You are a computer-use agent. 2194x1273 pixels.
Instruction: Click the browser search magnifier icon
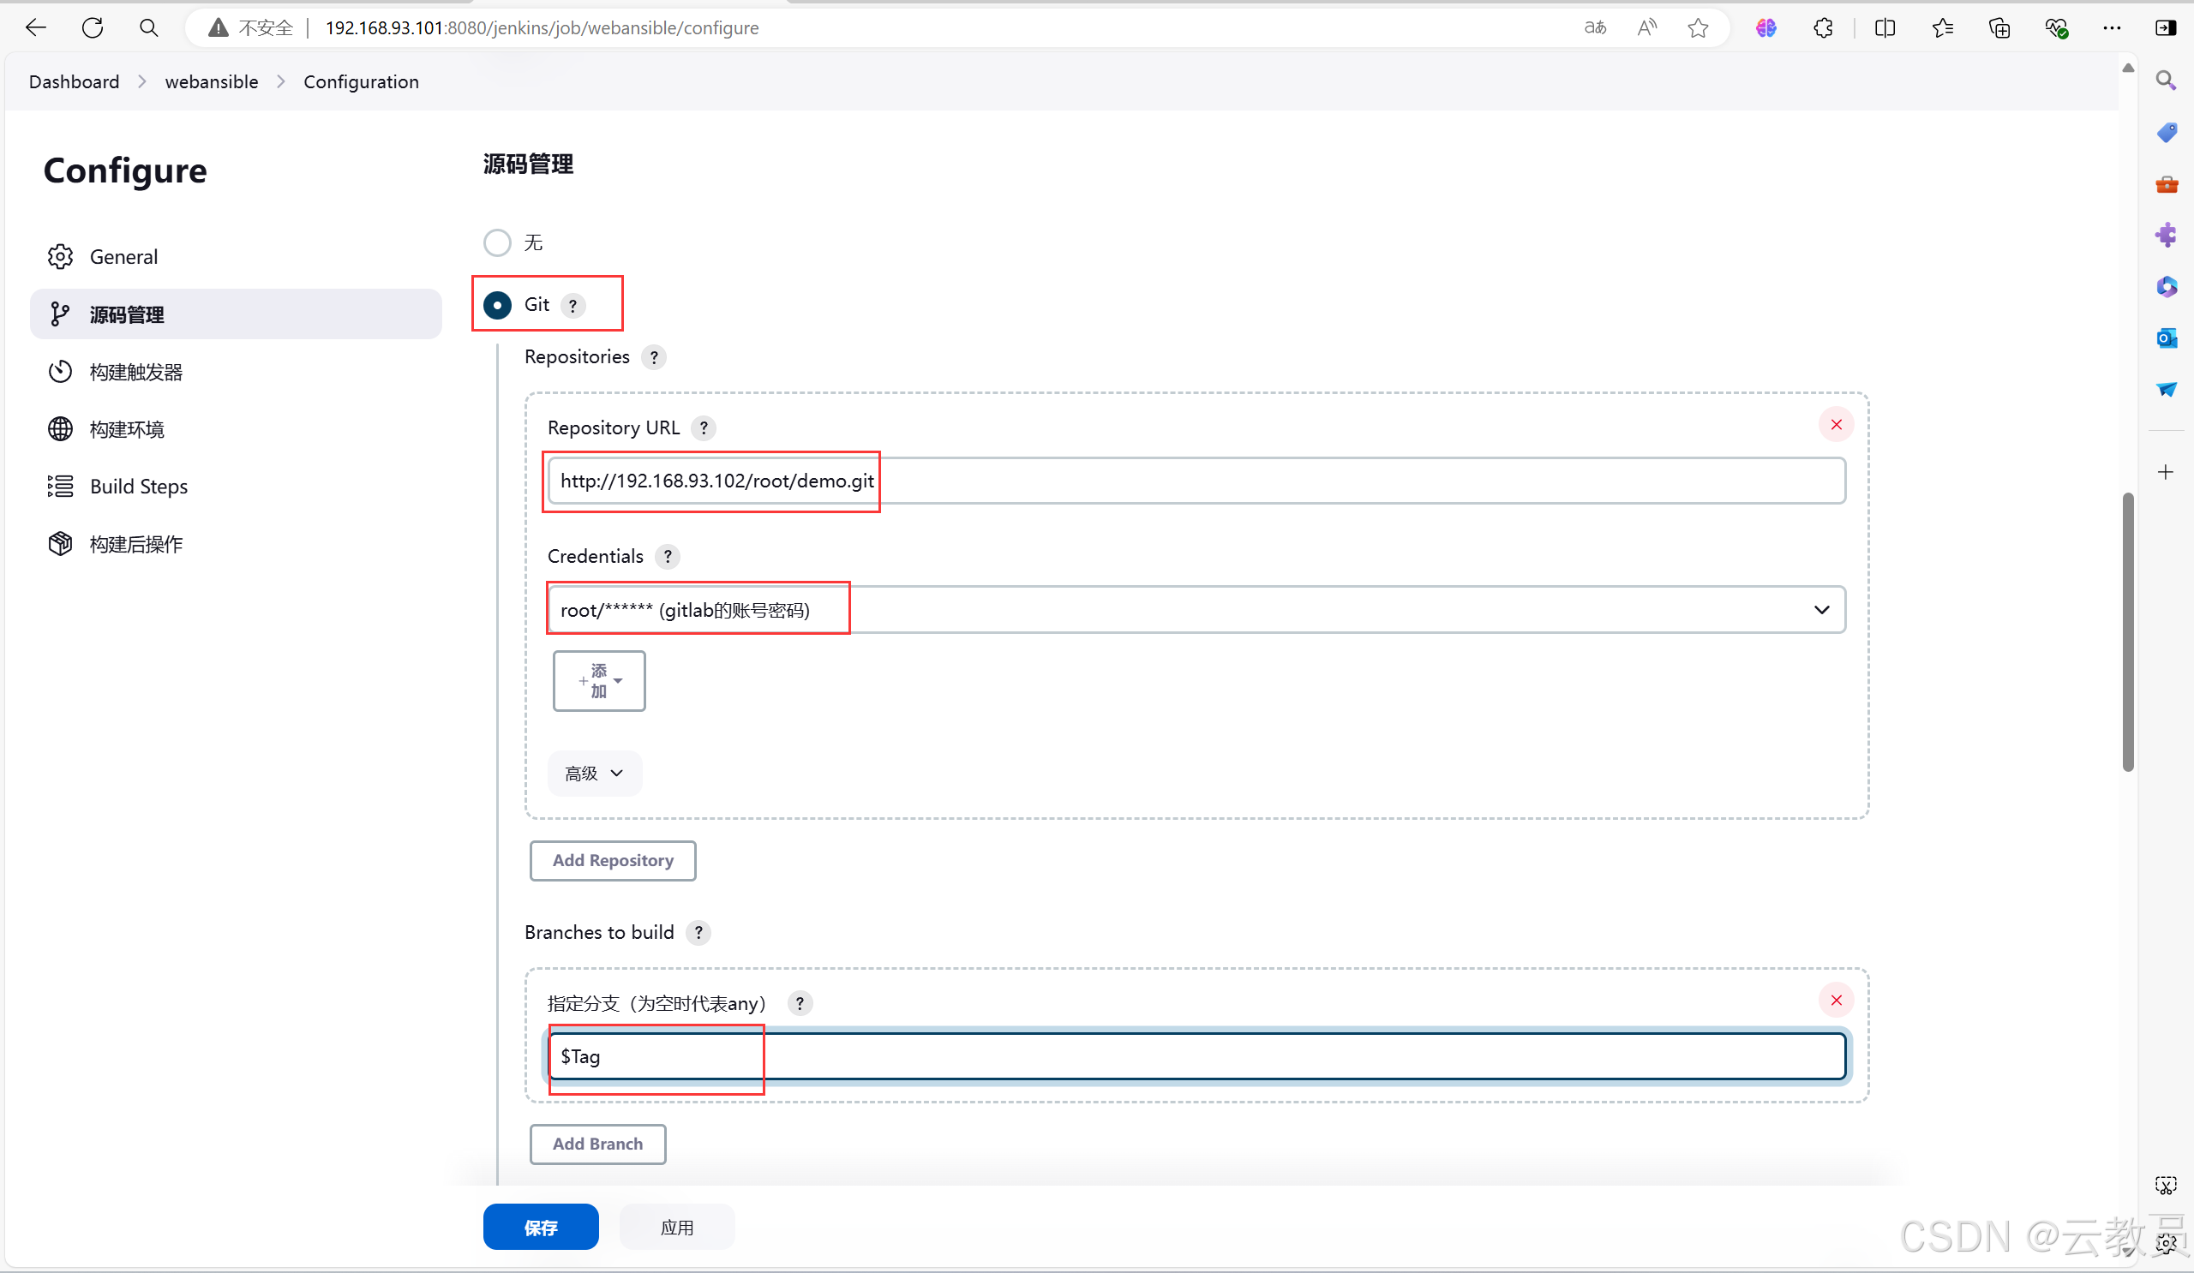tap(149, 28)
